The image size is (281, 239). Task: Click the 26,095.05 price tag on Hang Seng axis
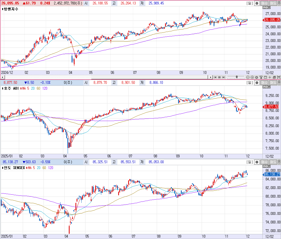pos(272,20)
